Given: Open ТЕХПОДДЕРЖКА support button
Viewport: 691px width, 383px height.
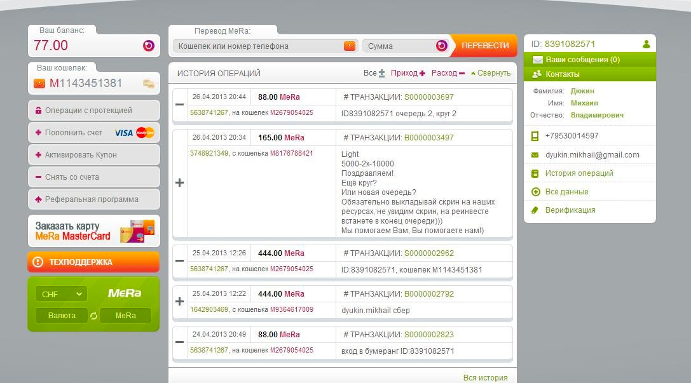Looking at the screenshot, I should pos(93,262).
